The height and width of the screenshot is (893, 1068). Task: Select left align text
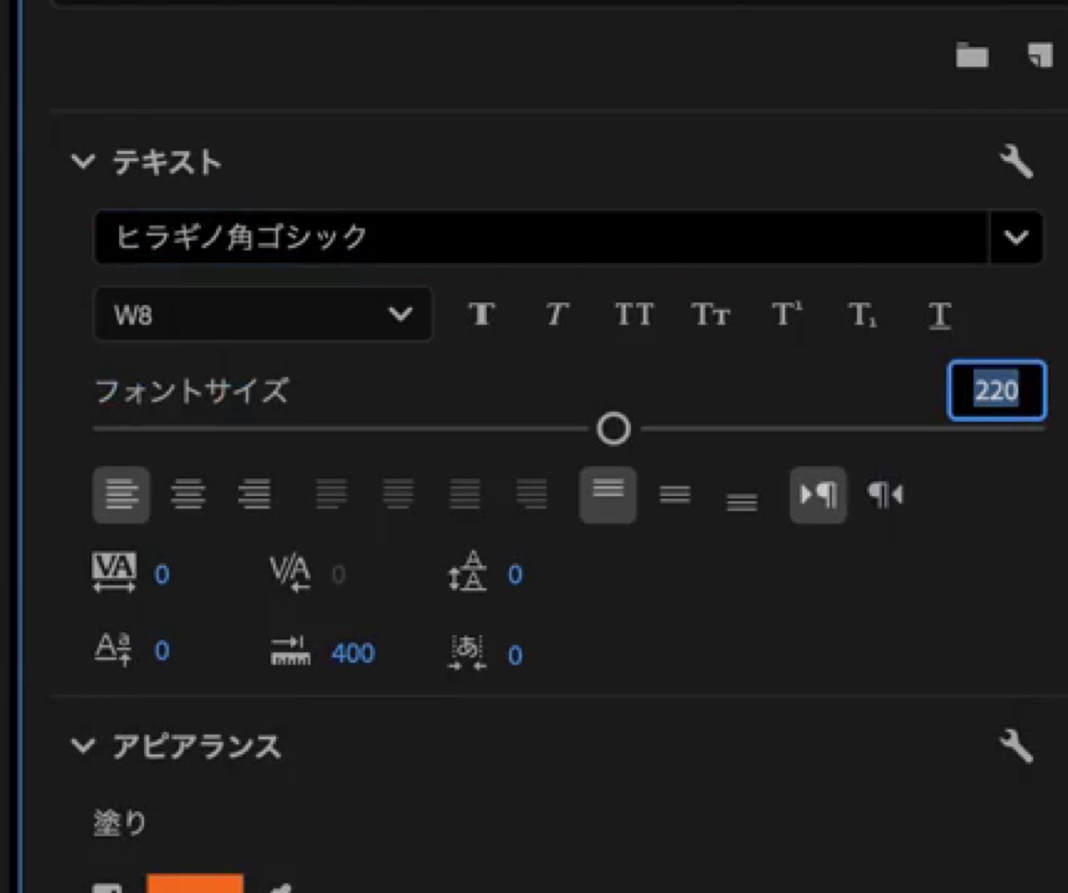121,494
